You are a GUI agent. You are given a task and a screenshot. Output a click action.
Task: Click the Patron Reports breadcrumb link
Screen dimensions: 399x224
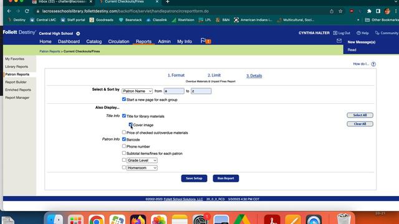pyautogui.click(x=50, y=51)
